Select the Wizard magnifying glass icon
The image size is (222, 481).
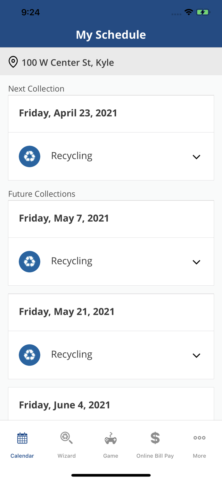pos(66,438)
